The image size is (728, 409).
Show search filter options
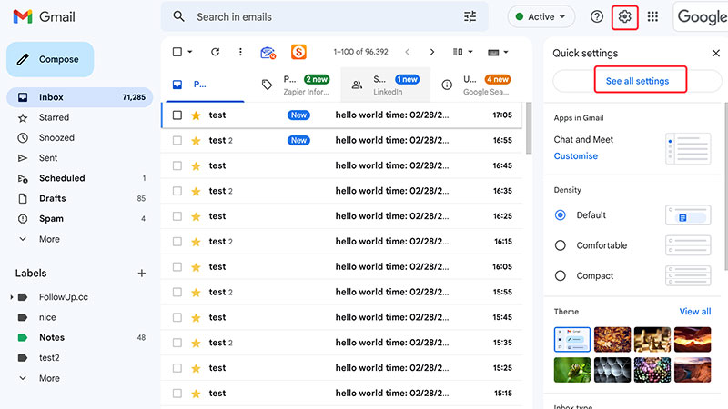[470, 16]
